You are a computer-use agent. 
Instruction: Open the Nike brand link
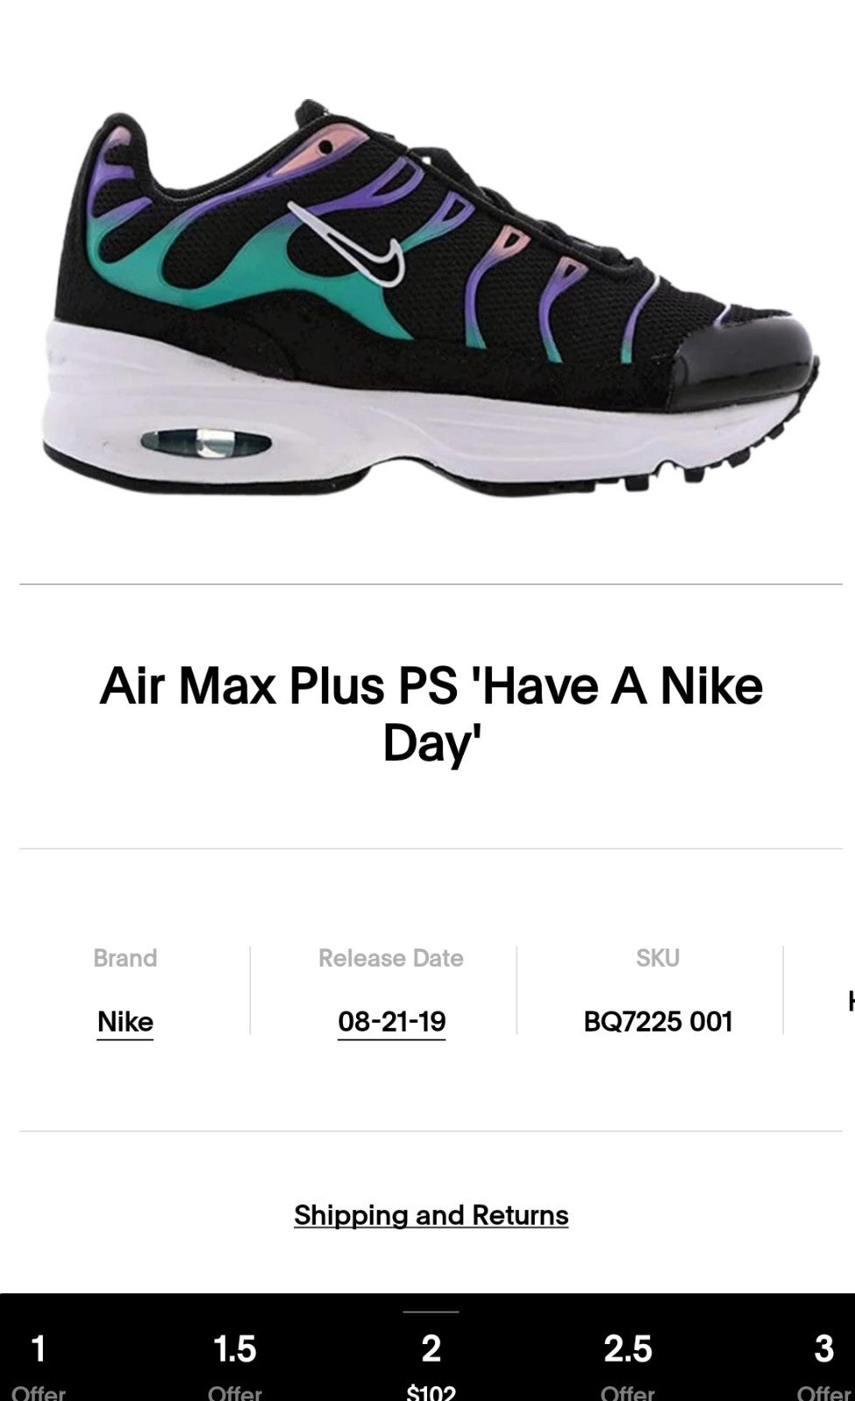[125, 1022]
